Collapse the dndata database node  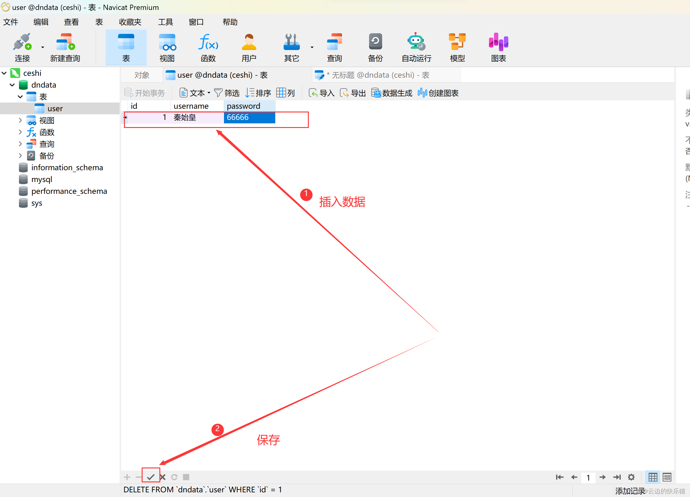12,85
